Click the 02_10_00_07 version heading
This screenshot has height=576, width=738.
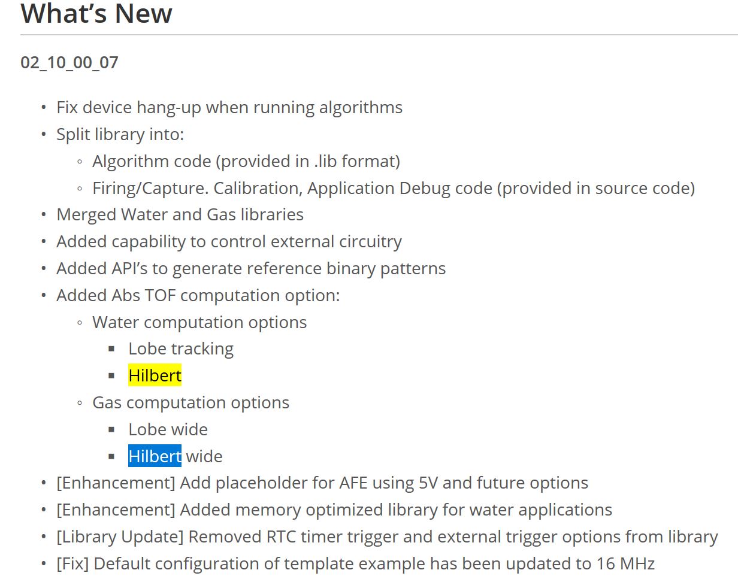click(x=69, y=62)
